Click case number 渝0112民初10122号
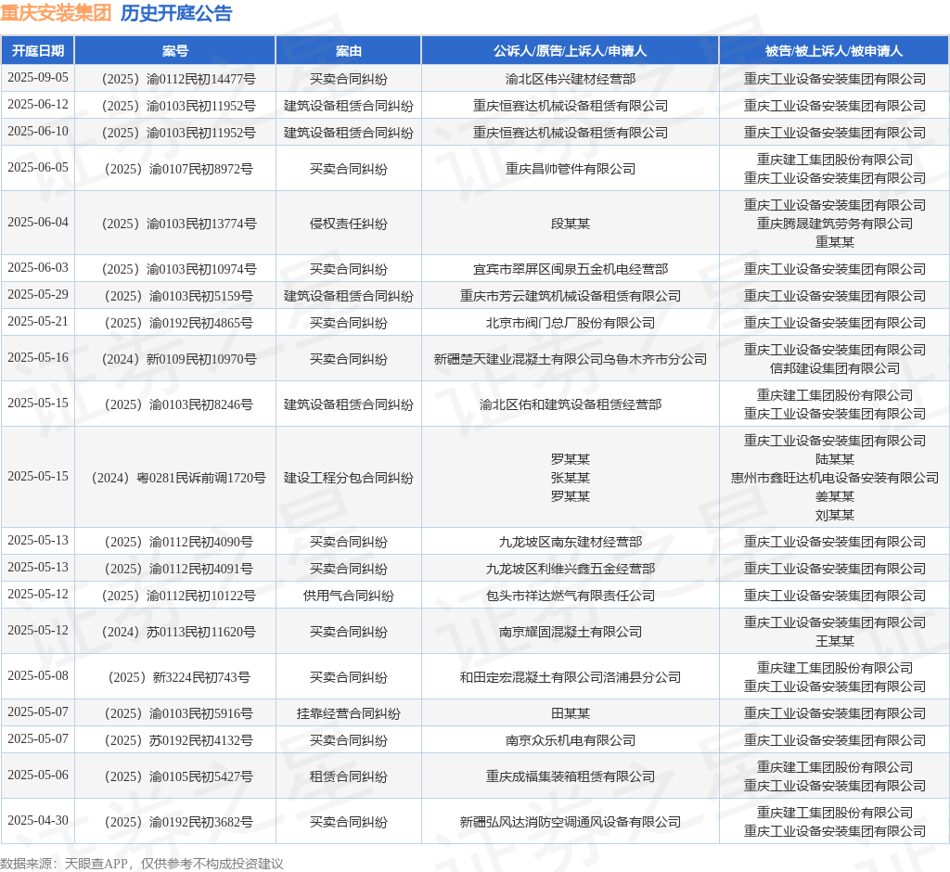The height and width of the screenshot is (872, 950). pos(201,596)
